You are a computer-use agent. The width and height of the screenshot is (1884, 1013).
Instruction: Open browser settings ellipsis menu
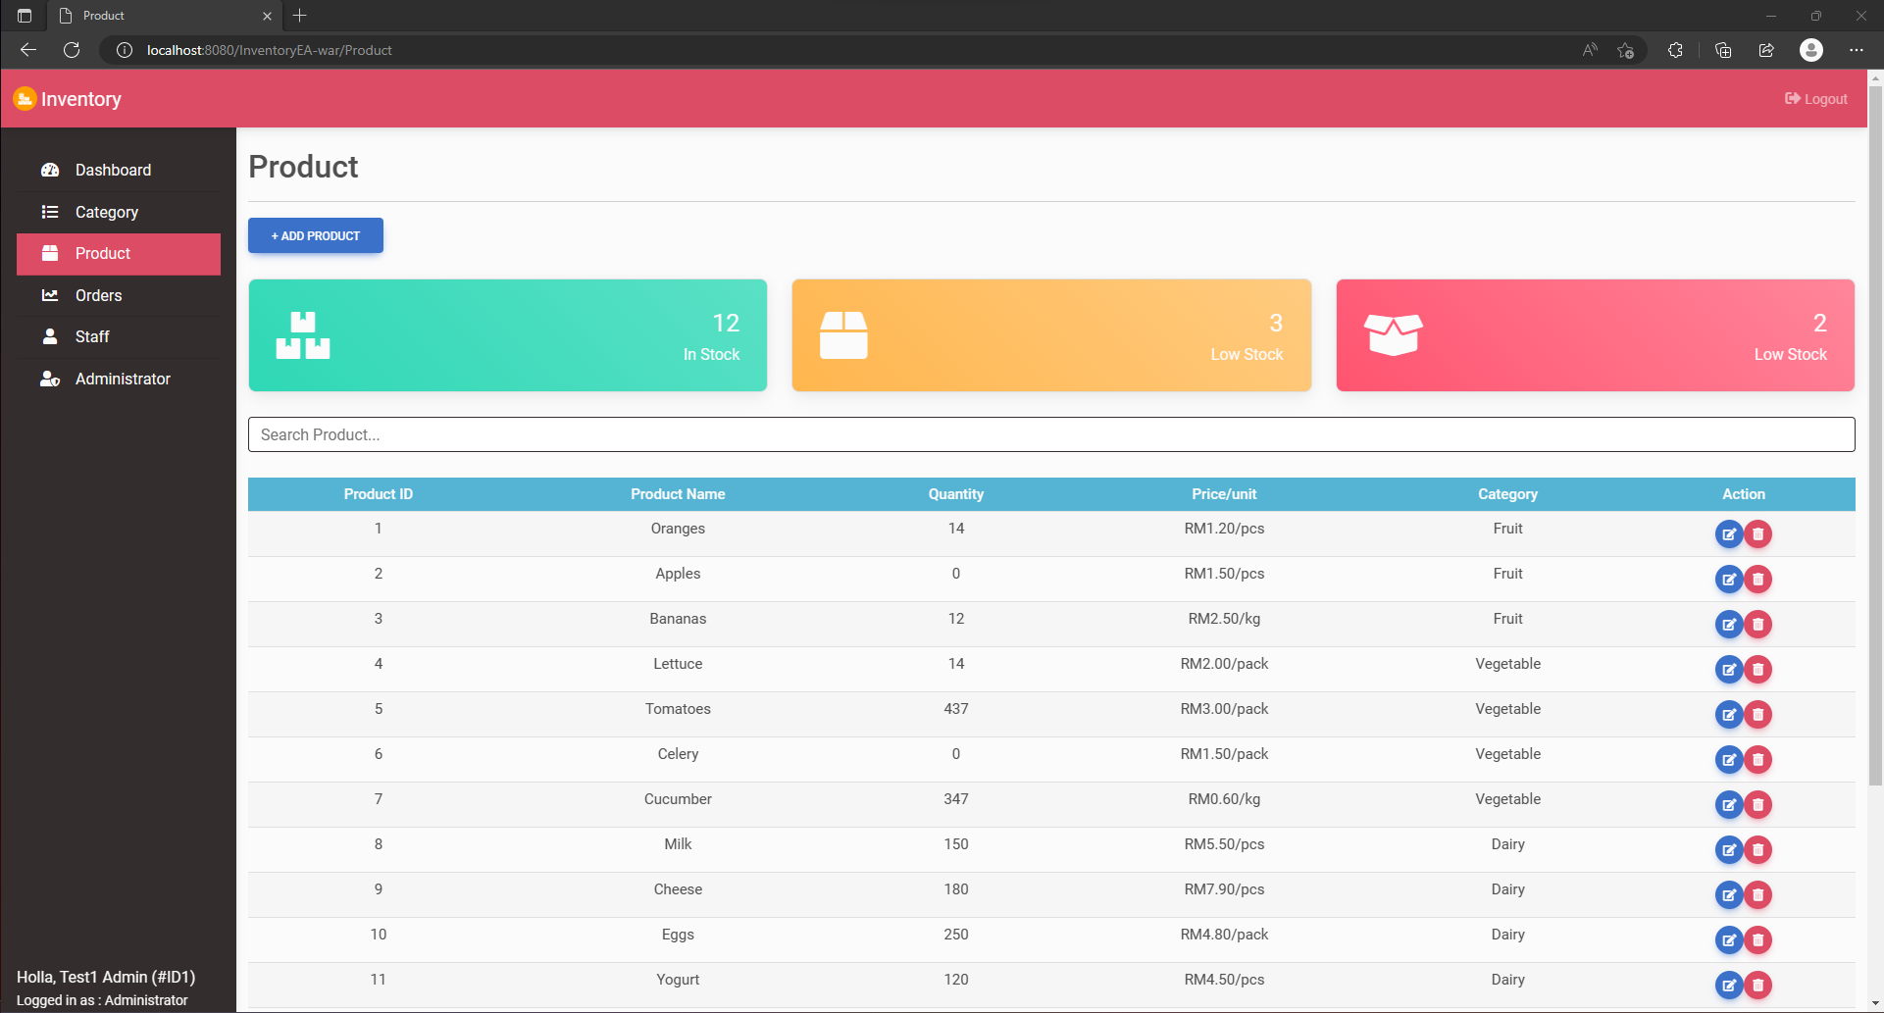tap(1857, 50)
